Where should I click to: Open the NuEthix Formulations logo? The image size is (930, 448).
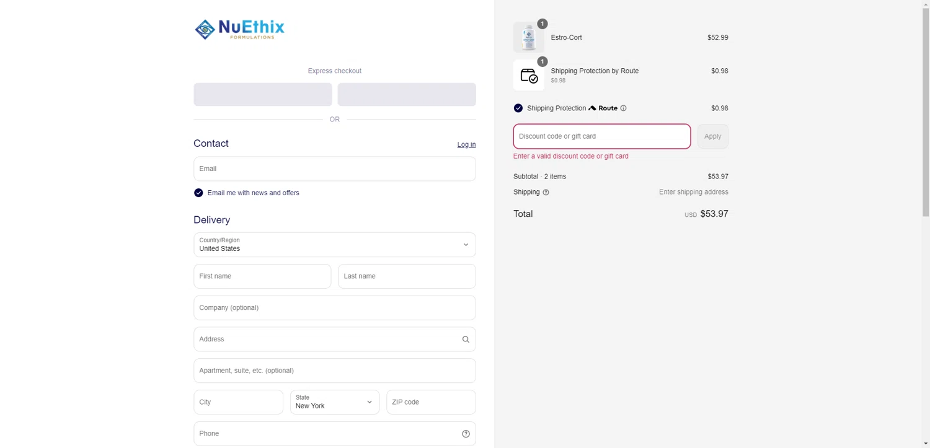pyautogui.click(x=239, y=29)
